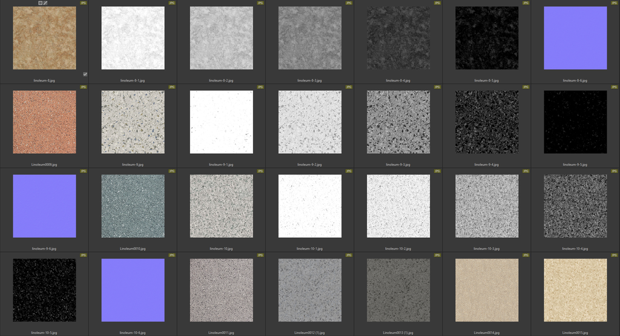Screen dimensions: 620x336
Task: Click the Linoleum0011.jpg filename label
Action: click(x=222, y=332)
